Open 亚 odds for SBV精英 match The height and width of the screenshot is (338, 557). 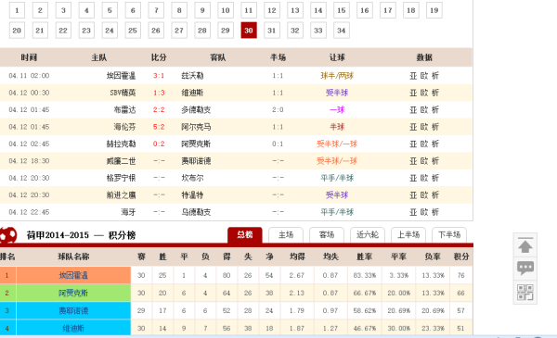click(x=413, y=93)
